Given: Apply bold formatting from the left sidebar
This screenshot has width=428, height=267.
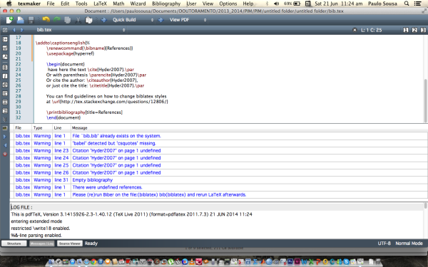Looking at the screenshot, I should tap(5, 68).
